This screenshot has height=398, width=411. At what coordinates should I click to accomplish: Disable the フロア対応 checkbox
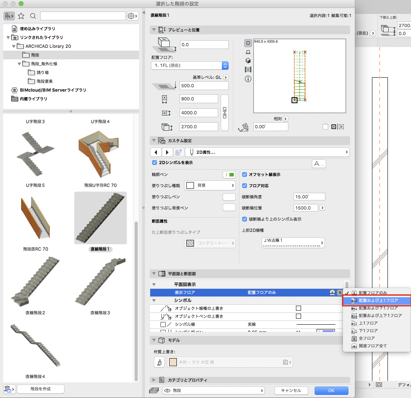pyautogui.click(x=245, y=186)
